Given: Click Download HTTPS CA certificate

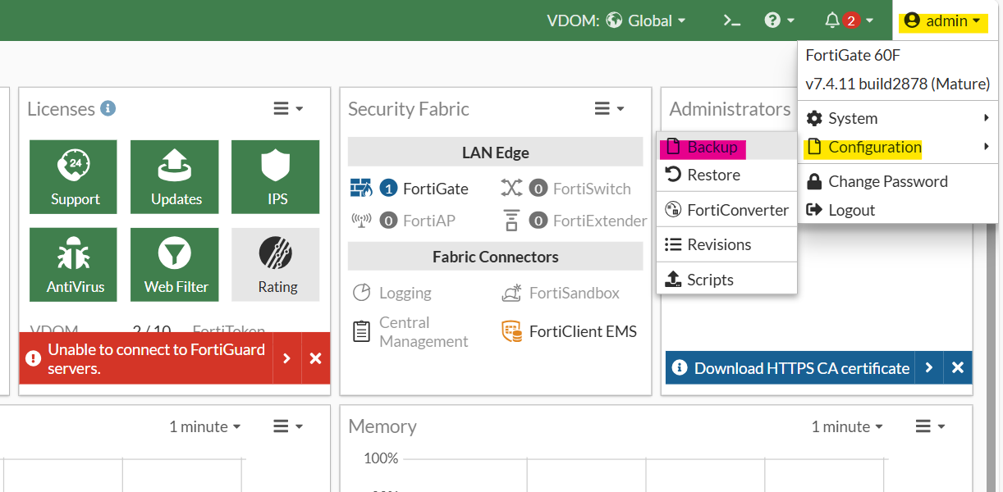Looking at the screenshot, I should [x=802, y=368].
